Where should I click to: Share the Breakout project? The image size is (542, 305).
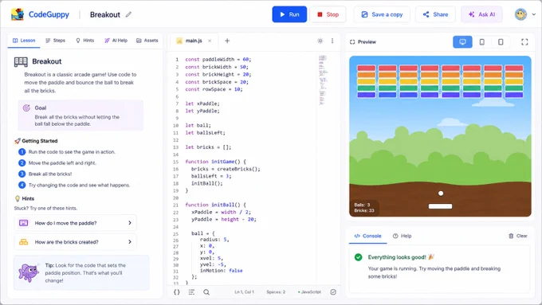(435, 14)
